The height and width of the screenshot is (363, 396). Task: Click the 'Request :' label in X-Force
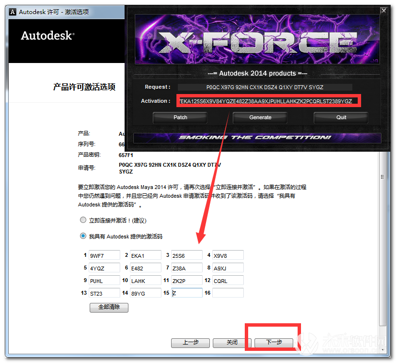tap(158, 87)
